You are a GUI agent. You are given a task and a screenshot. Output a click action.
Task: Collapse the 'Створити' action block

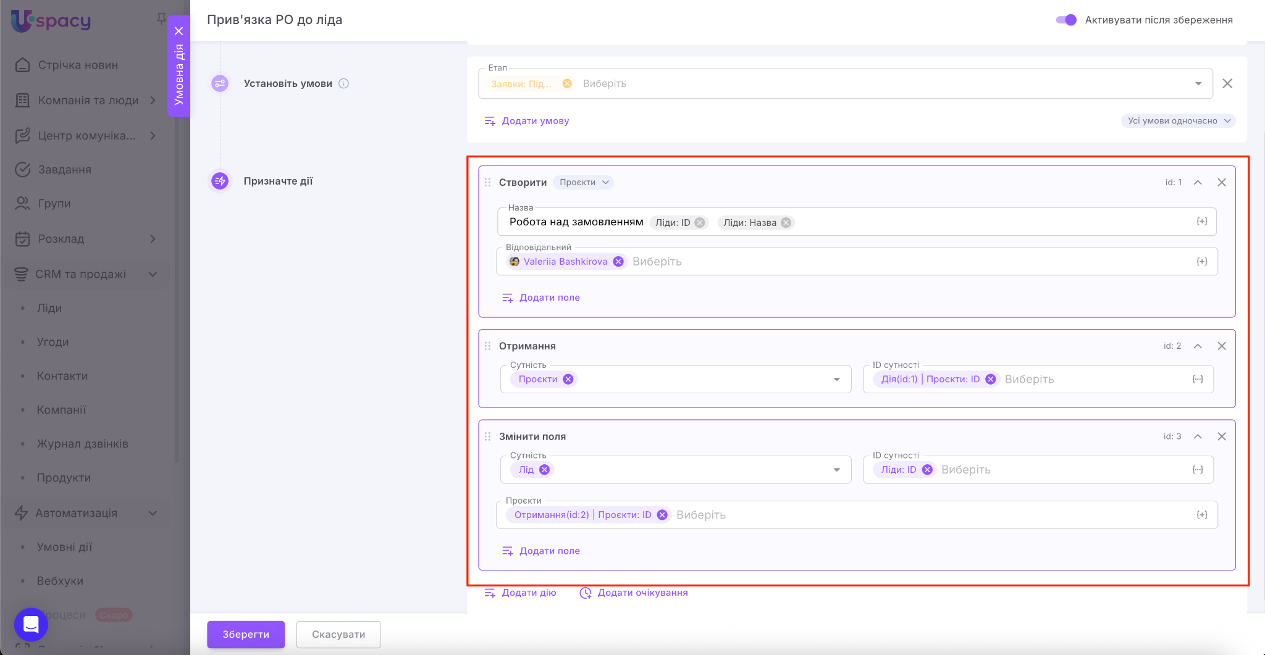[x=1198, y=182]
